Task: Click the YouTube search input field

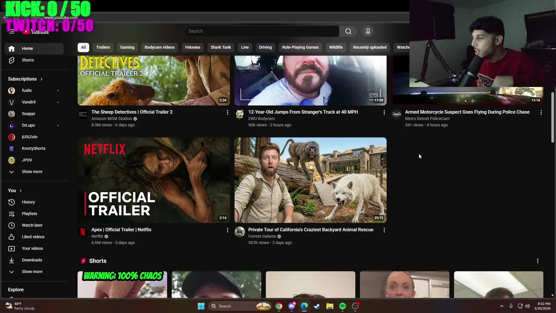Action: [x=262, y=31]
